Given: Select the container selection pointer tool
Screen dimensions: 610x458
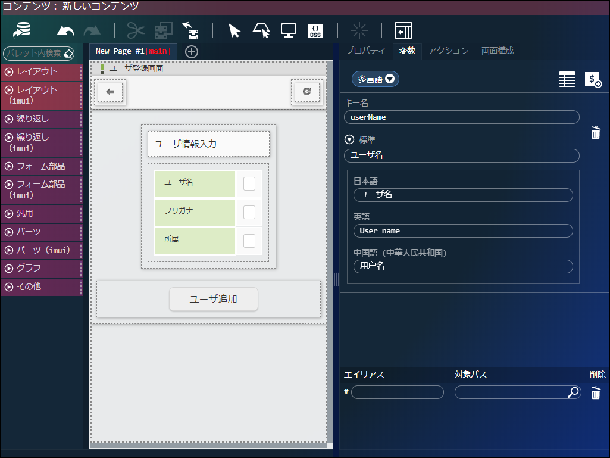Looking at the screenshot, I should (x=261, y=30).
